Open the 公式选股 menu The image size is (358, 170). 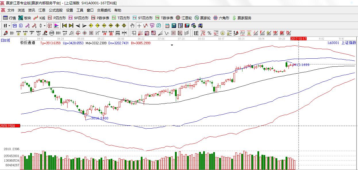pos(55,10)
